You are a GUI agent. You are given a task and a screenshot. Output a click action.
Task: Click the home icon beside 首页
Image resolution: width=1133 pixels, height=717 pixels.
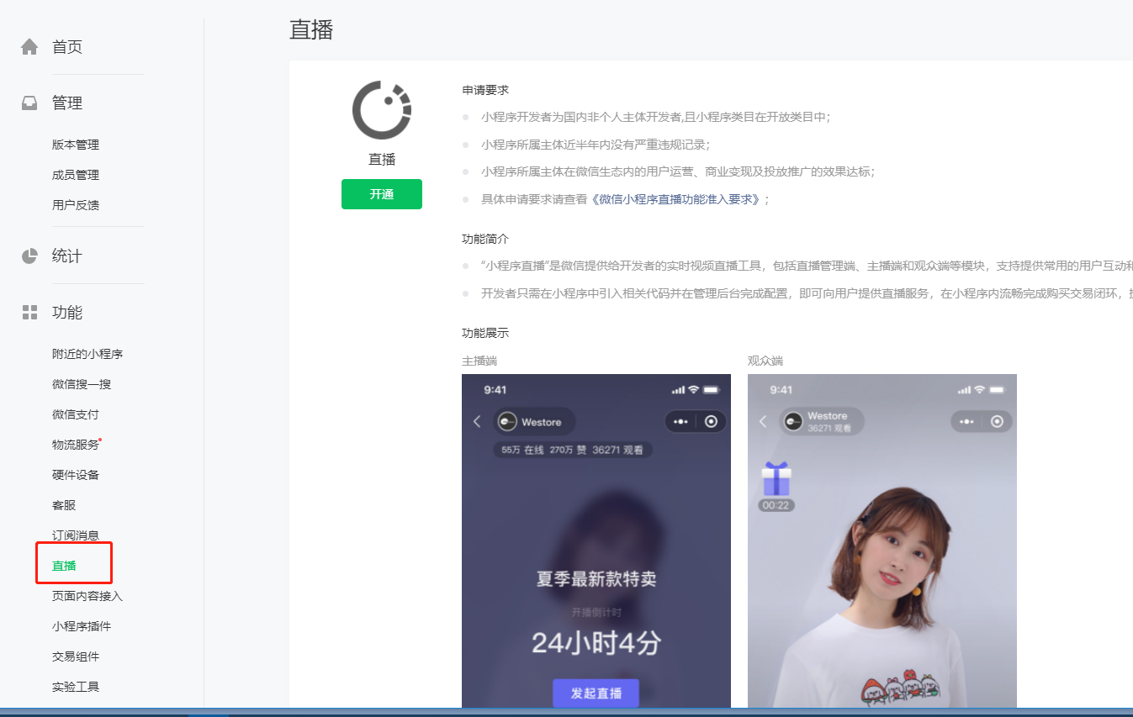point(29,47)
